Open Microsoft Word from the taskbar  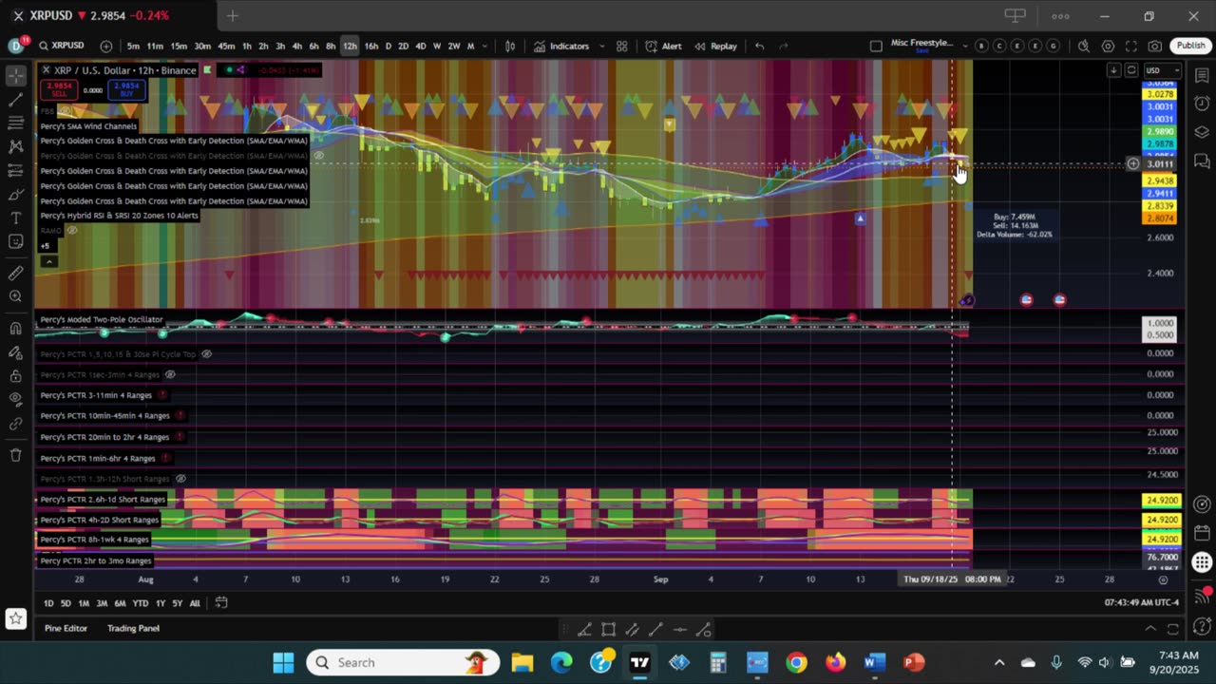tap(875, 662)
